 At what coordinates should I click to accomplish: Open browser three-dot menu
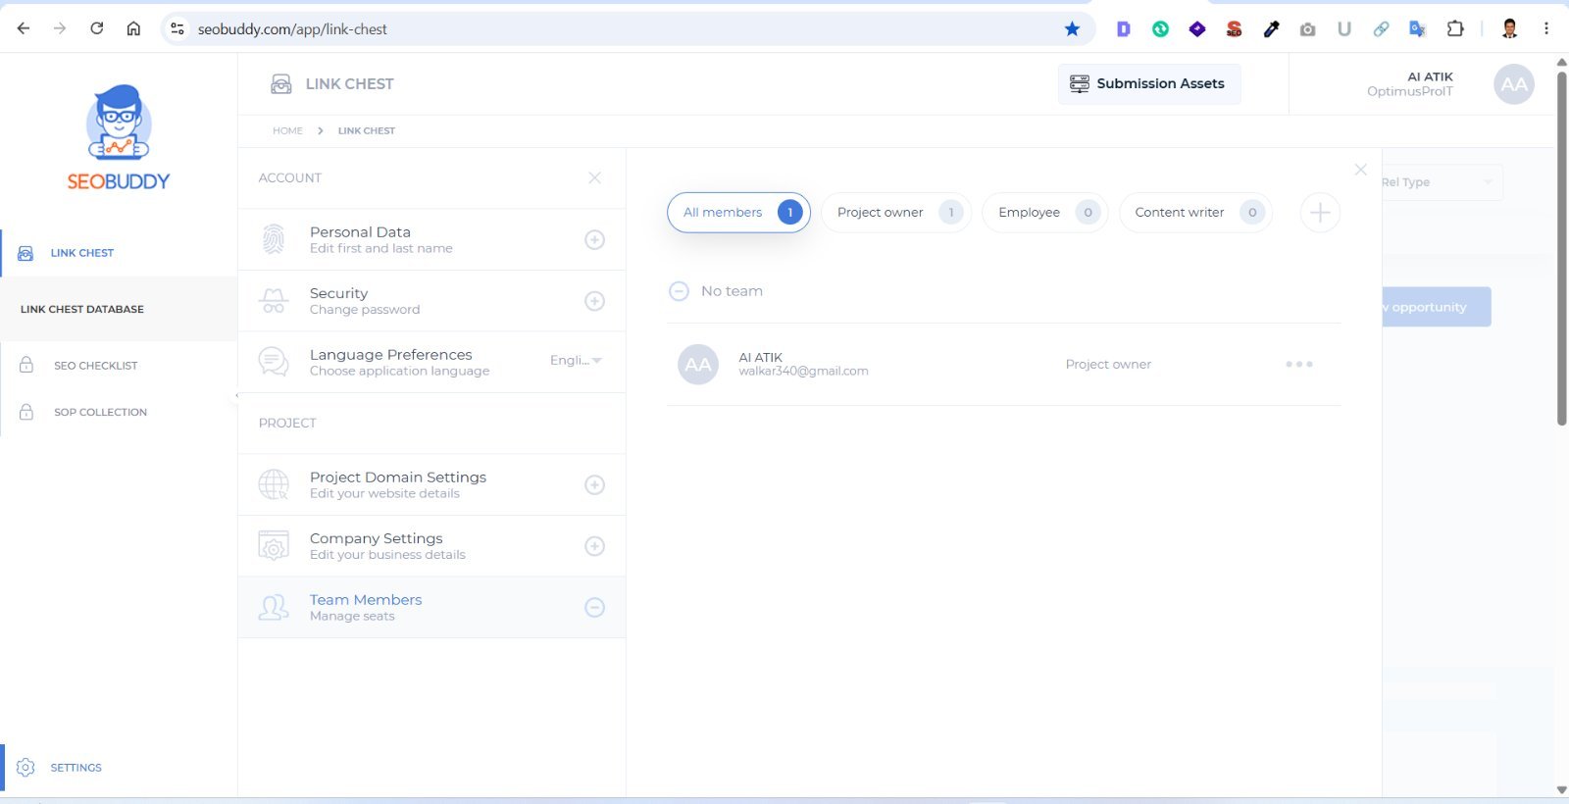pyautogui.click(x=1546, y=28)
